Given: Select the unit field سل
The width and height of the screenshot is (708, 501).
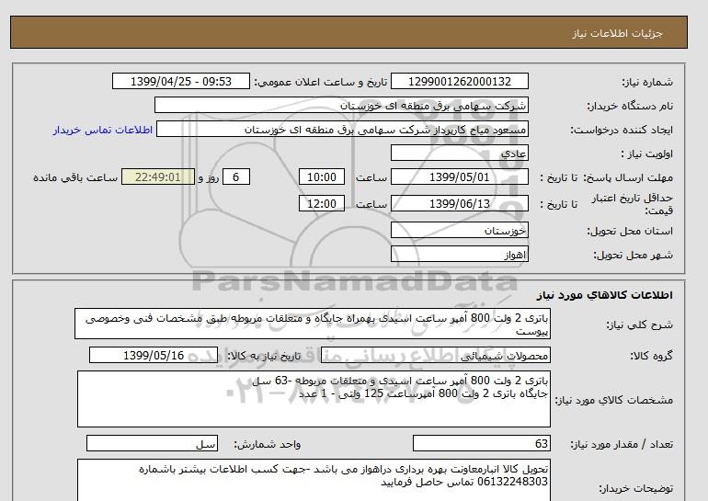Looking at the screenshot, I should 152,444.
